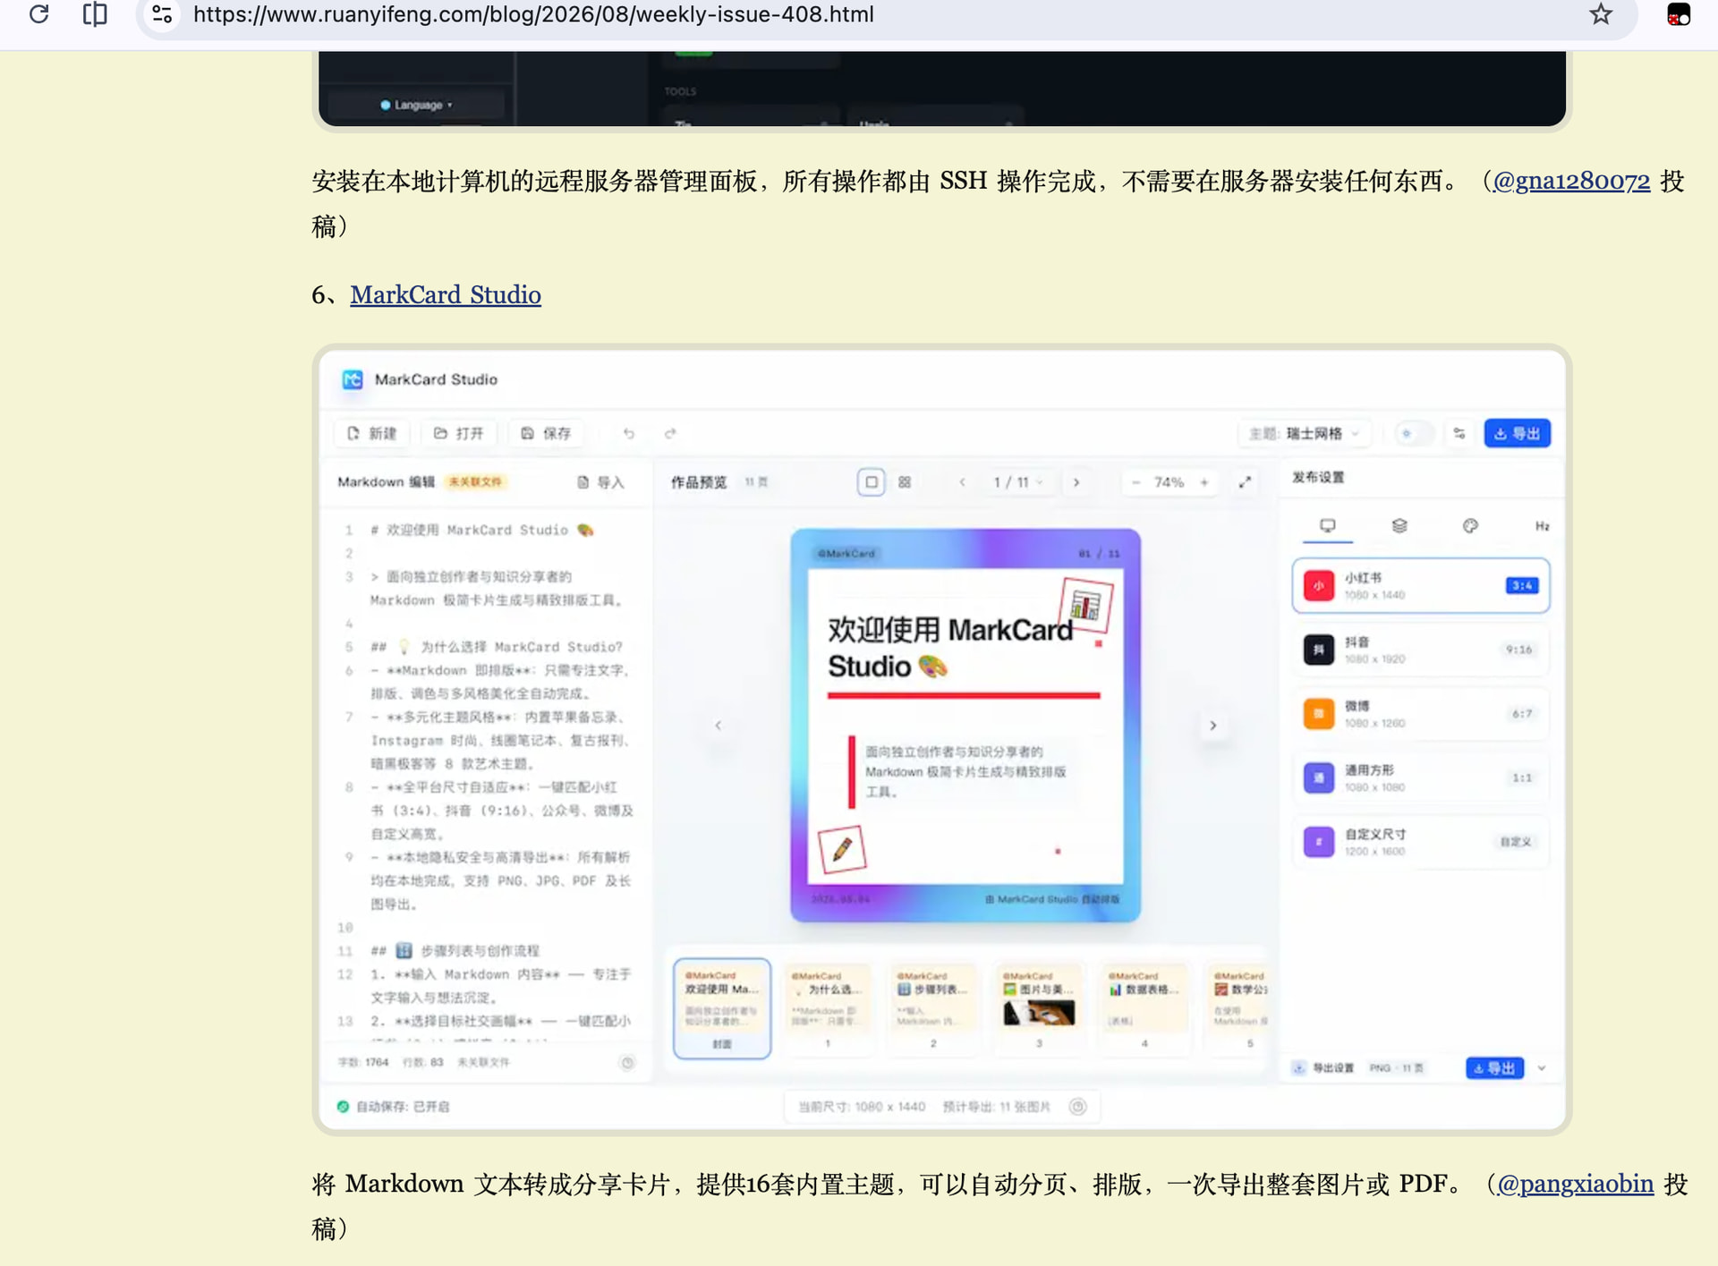Viewport: 1718px width, 1266px height.
Task: Reload the page with the browser refresh icon
Action: click(38, 14)
